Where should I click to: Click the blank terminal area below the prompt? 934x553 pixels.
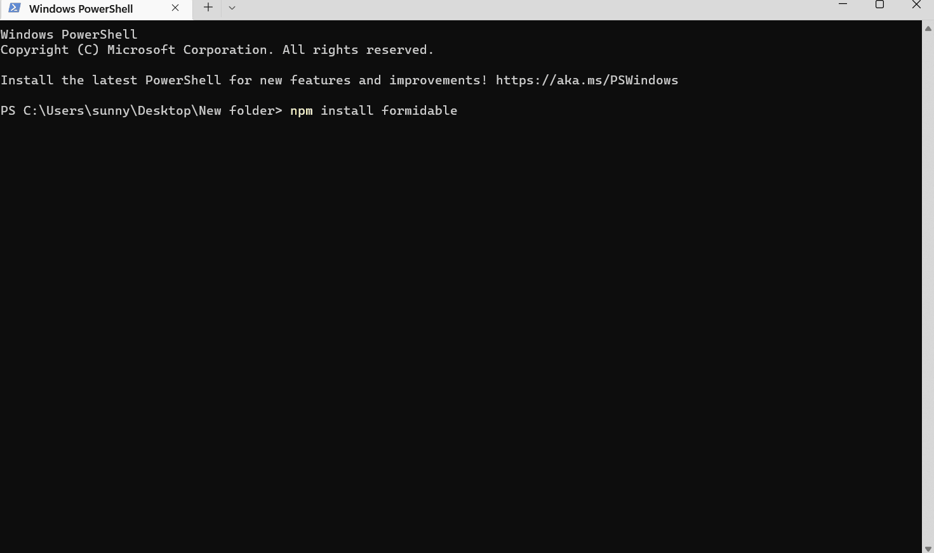[x=460, y=330]
